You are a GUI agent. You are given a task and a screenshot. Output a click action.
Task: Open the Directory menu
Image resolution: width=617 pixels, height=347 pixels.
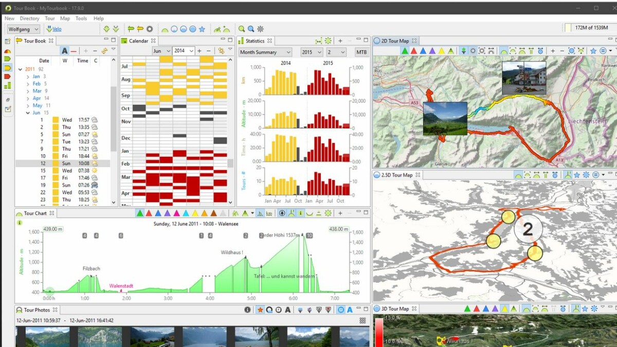pyautogui.click(x=29, y=19)
